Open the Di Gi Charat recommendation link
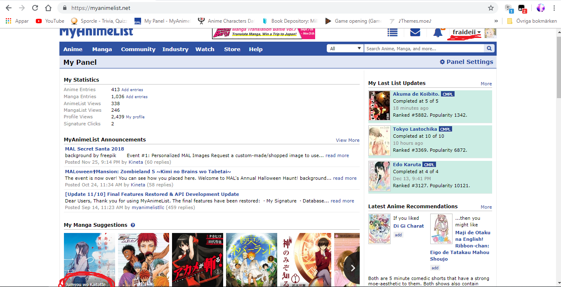Image resolution: width=561 pixels, height=287 pixels. (x=408, y=226)
